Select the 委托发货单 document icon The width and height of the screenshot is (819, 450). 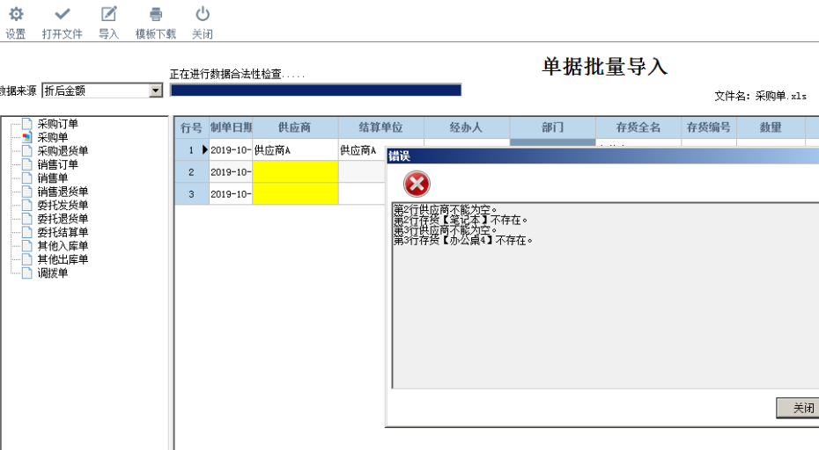click(x=27, y=205)
